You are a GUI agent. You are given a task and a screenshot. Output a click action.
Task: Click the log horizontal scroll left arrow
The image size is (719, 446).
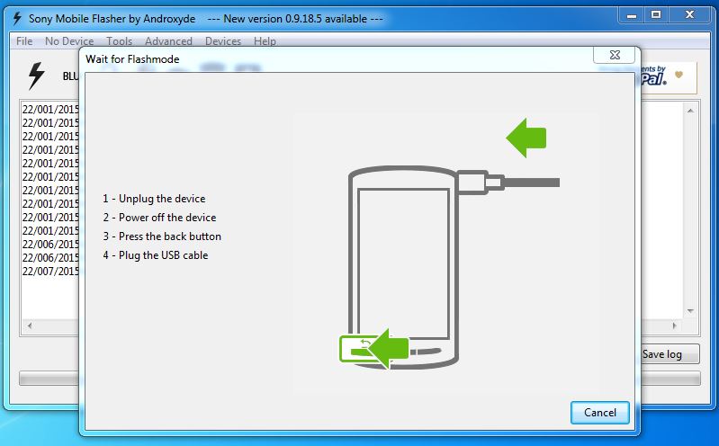click(30, 326)
